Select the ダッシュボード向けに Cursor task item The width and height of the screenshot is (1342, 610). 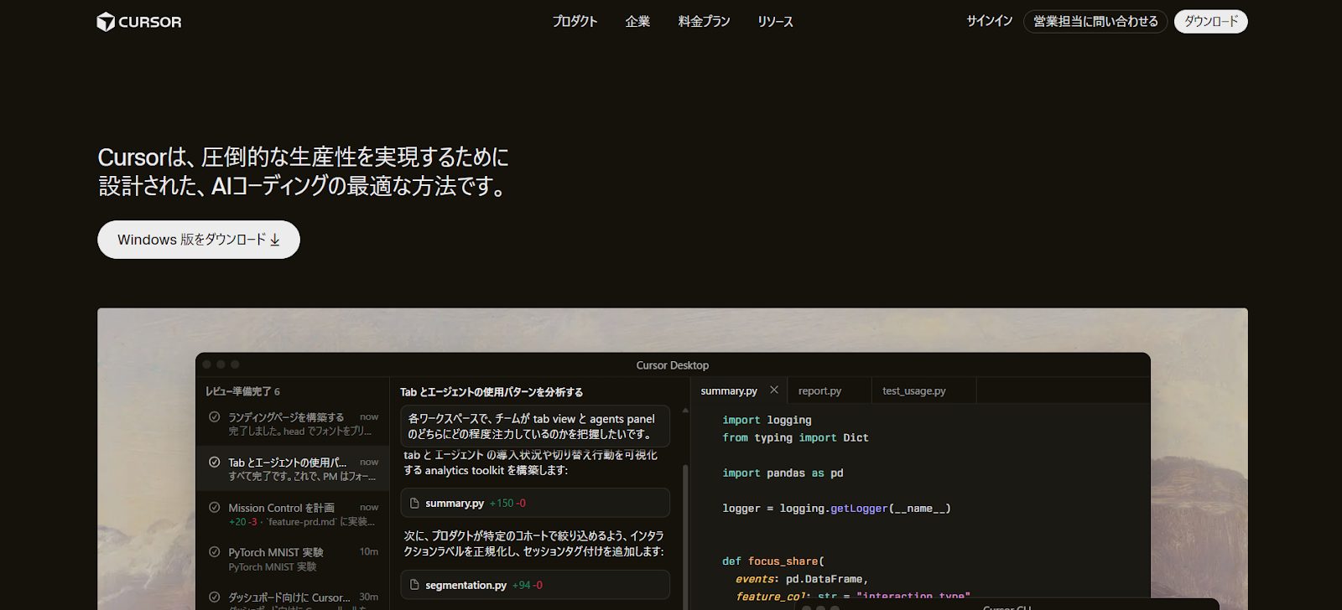289,597
